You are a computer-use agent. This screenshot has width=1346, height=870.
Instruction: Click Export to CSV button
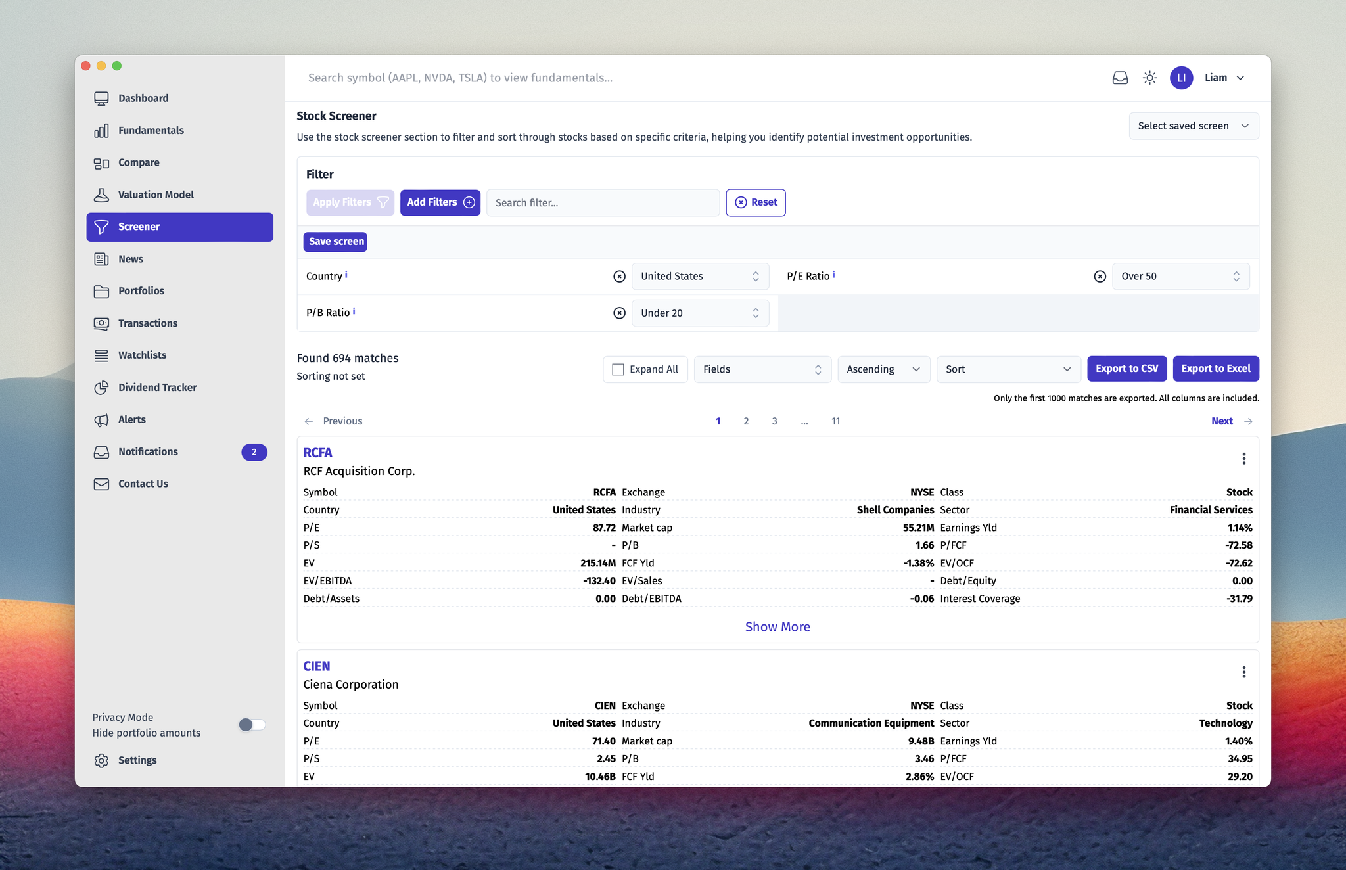1127,368
